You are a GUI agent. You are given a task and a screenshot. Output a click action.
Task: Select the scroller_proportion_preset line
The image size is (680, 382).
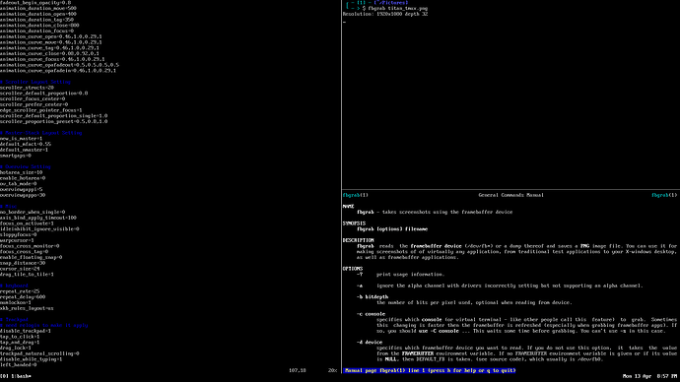[54, 122]
